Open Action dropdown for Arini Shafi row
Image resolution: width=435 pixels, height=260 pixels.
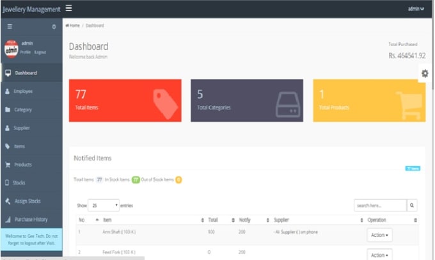tap(379, 235)
